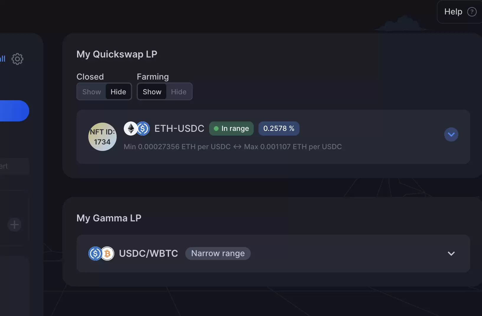This screenshot has height=316, width=482.
Task: Click the In range status badge
Action: 231,129
